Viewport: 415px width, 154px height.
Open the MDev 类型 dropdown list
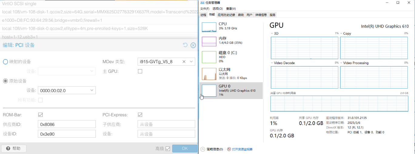(191, 62)
